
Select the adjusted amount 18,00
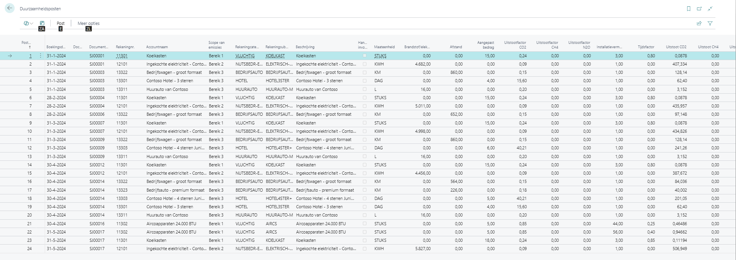(x=489, y=240)
